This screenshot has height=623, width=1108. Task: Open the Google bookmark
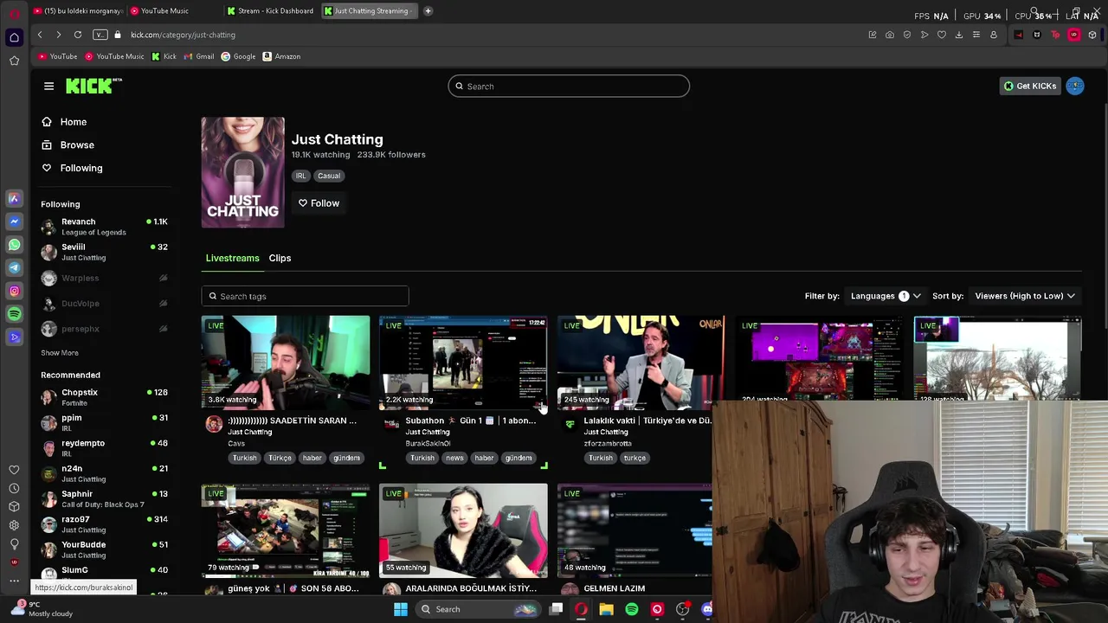click(238, 56)
